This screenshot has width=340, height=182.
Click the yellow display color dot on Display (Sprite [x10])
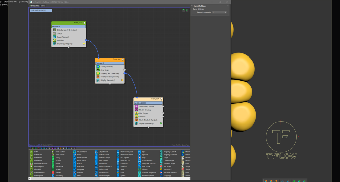tap(84, 44)
